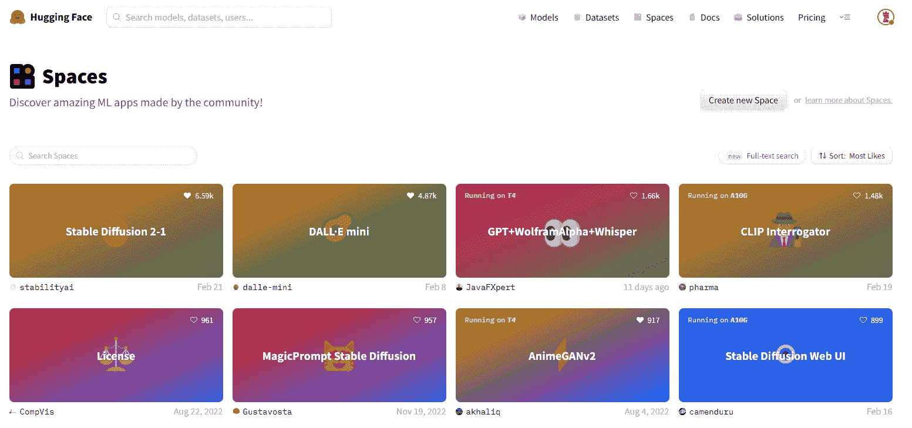Click the JavaFXpert author avatar
The height and width of the screenshot is (428, 912).
(x=459, y=287)
